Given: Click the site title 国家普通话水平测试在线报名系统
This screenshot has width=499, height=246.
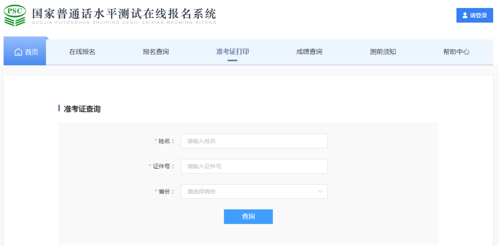Looking at the screenshot, I should coord(124,14).
